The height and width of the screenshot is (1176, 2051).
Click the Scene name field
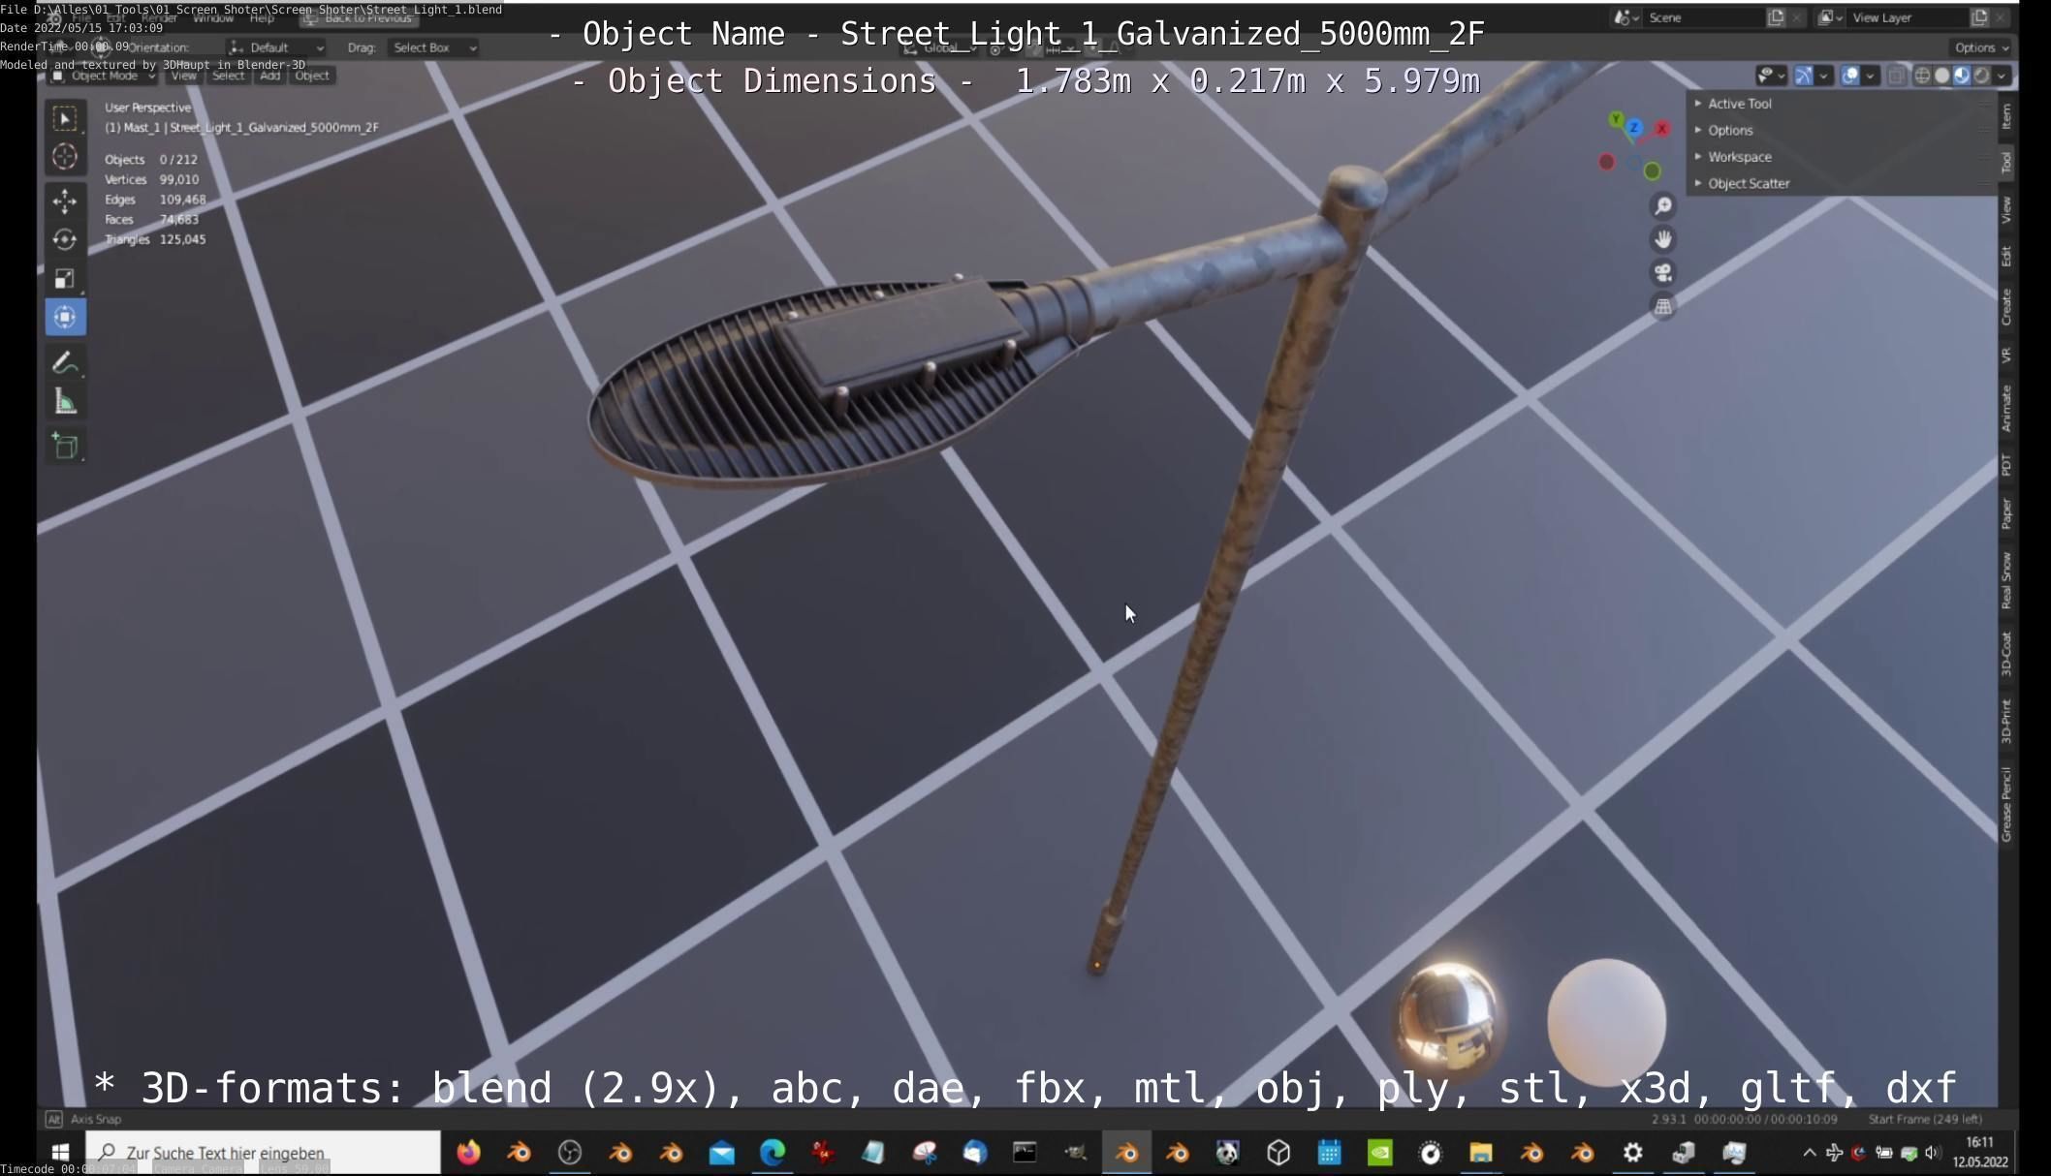point(1703,17)
